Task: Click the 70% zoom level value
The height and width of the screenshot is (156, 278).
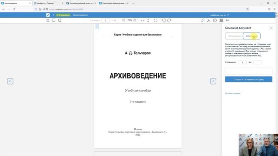Action: pyautogui.click(x=129, y=20)
